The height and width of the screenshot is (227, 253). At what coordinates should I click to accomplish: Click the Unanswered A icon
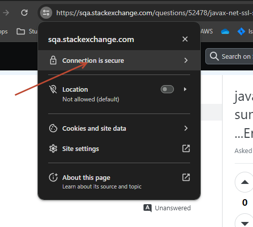click(x=148, y=208)
